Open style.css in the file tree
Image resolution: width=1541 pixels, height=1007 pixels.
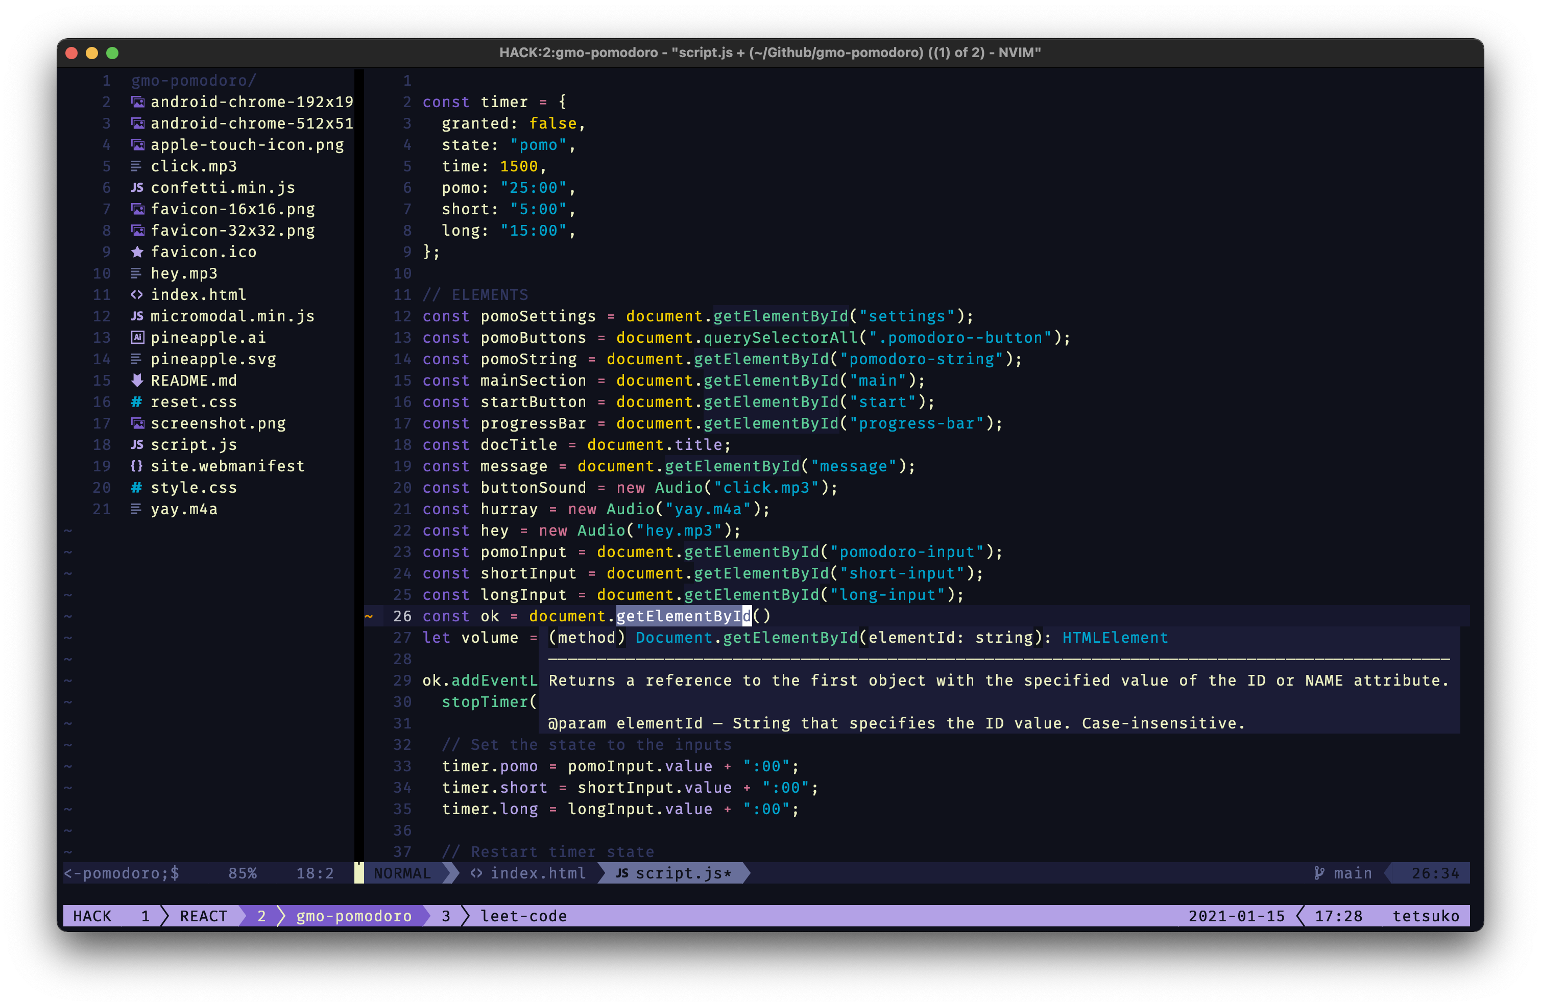pos(194,488)
